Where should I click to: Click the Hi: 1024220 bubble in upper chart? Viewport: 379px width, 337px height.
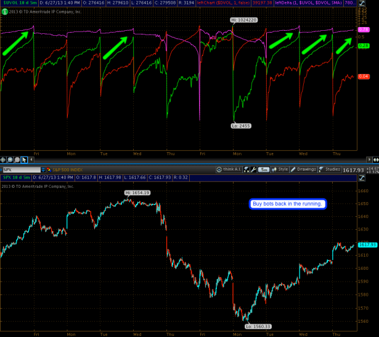tap(243, 20)
